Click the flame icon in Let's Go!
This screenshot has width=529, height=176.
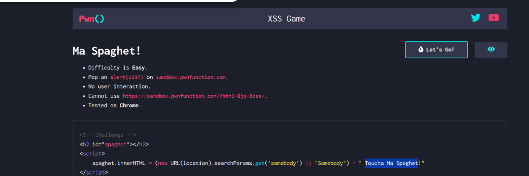(x=420, y=50)
